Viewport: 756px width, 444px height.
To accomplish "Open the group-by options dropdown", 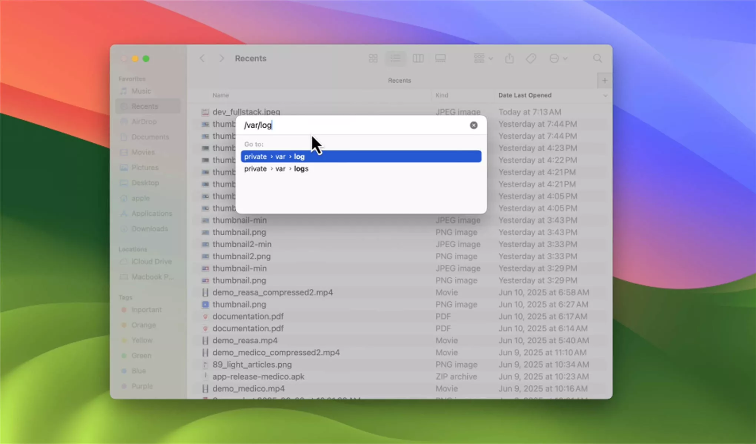I will pos(483,58).
